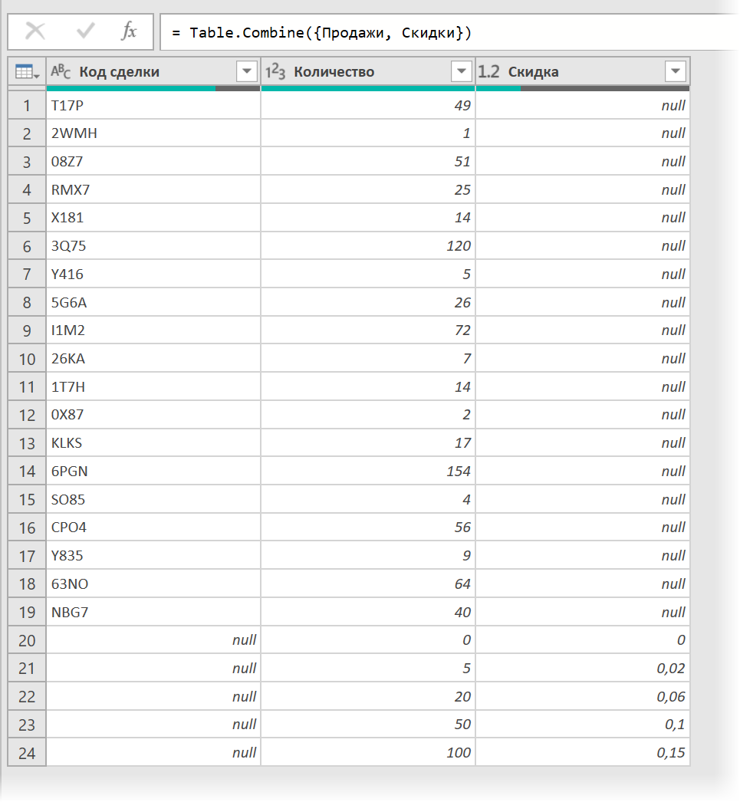Select cell 3Q75

pyautogui.click(x=153, y=246)
